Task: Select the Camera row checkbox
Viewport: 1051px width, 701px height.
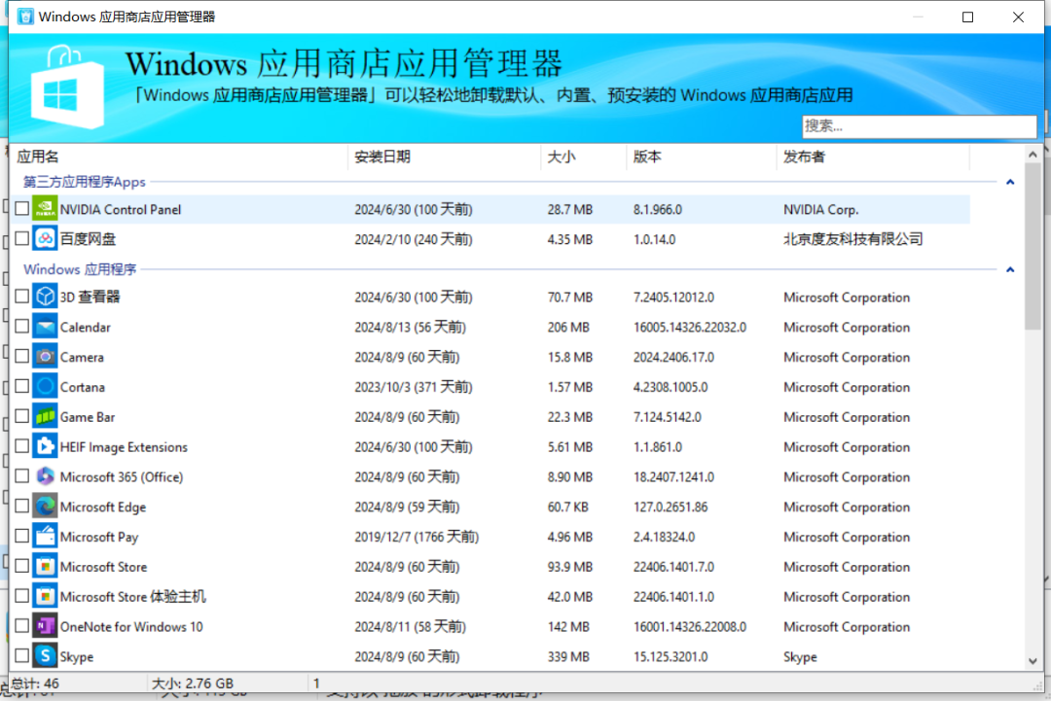Action: coord(22,356)
